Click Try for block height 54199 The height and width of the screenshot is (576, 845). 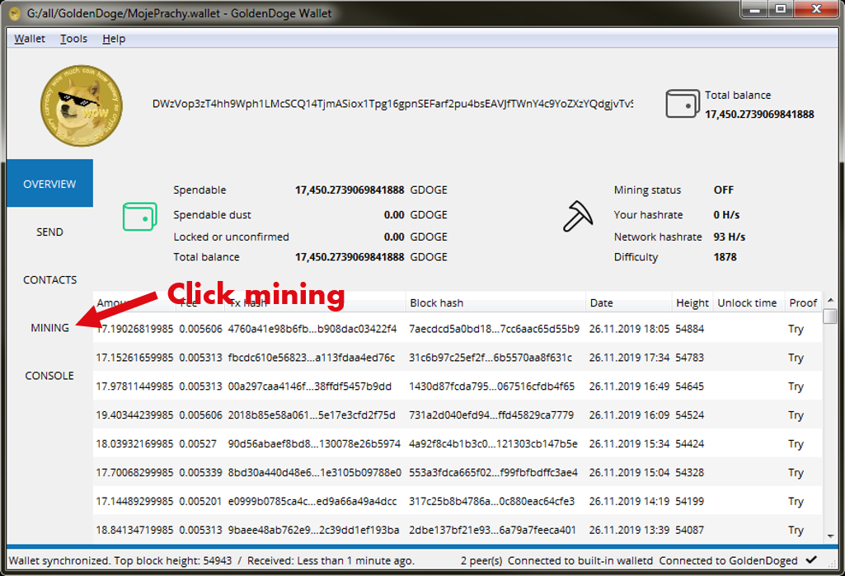[x=796, y=501]
